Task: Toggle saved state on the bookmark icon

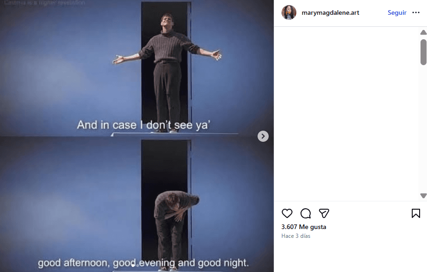Action: 415,213
